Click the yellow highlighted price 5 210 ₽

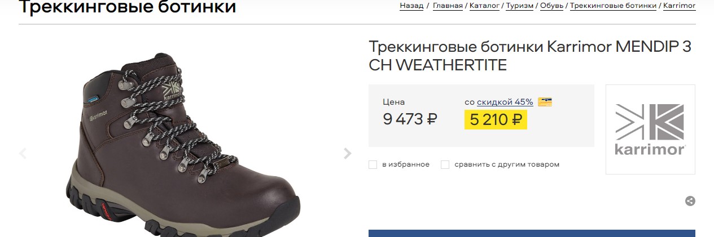pyautogui.click(x=496, y=119)
